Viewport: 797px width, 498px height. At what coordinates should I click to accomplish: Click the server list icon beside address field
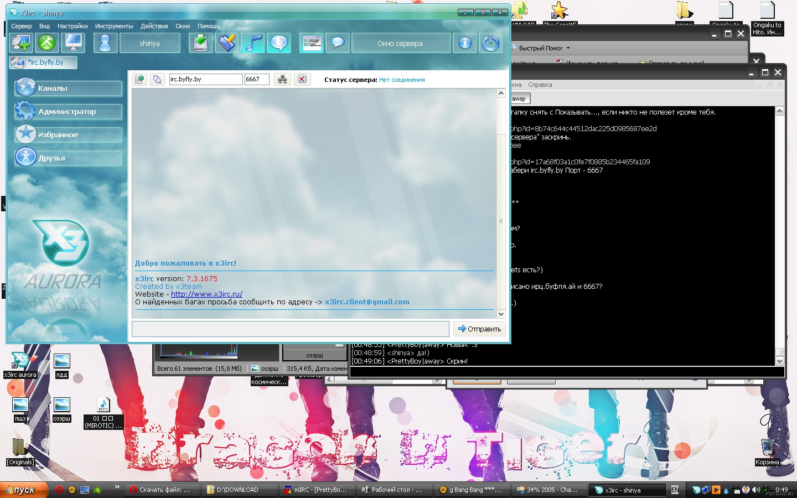(x=139, y=79)
